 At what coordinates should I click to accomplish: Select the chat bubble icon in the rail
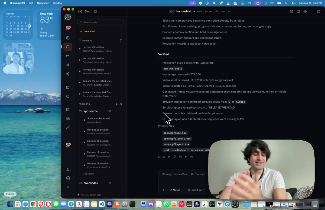point(68,47)
